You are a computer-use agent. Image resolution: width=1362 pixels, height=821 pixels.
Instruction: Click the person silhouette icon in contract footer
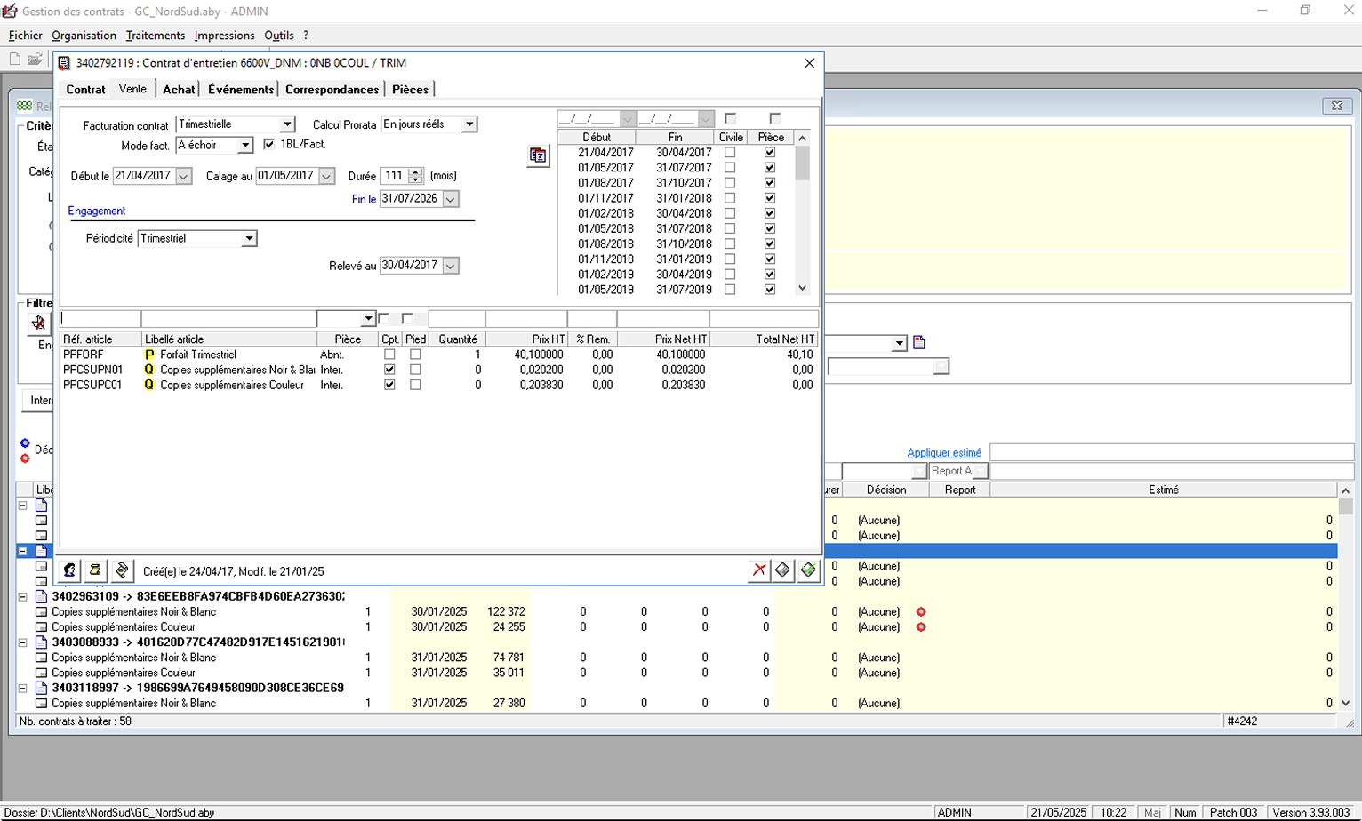click(x=69, y=570)
